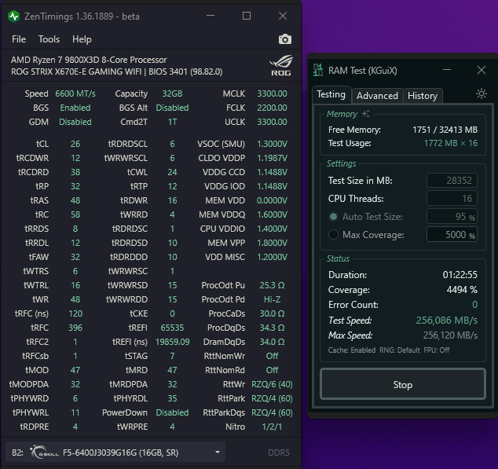
Task: Click the Error Count value 0
Action: coord(474,305)
